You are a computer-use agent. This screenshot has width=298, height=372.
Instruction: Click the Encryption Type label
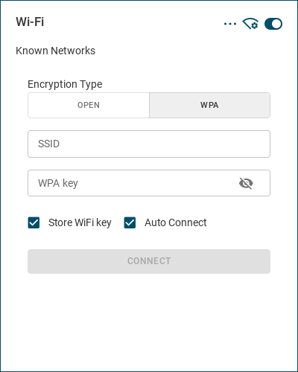(x=65, y=84)
